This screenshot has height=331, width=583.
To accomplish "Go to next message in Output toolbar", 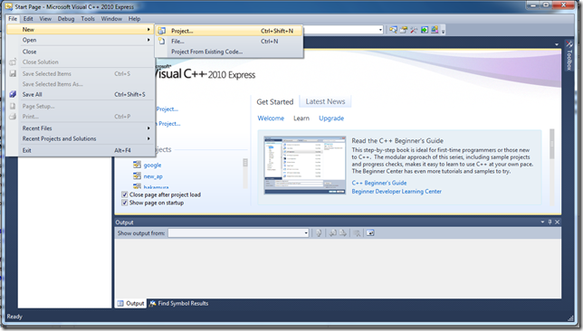I will pos(343,233).
